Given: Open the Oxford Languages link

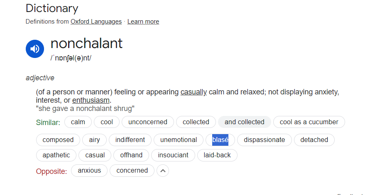Looking at the screenshot, I should 96,22.
